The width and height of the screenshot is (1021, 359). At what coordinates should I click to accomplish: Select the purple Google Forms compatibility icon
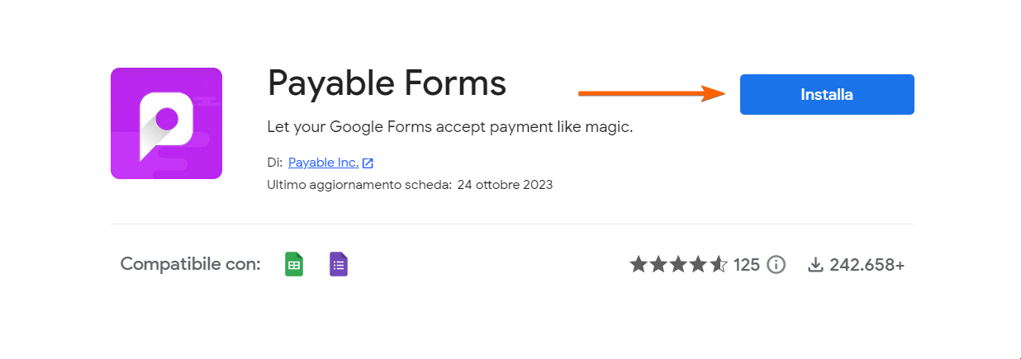(x=339, y=264)
